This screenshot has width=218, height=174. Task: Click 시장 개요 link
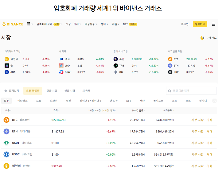[x=211, y=38]
